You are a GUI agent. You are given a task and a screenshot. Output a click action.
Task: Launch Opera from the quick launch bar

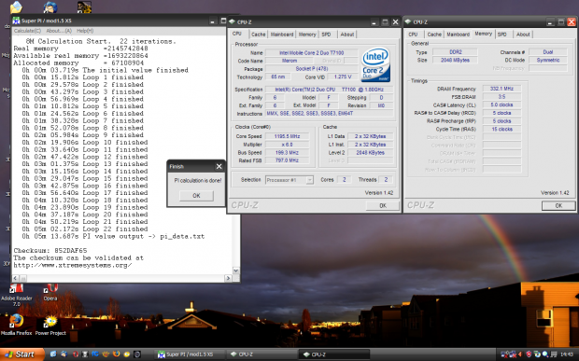pyautogui.click(x=76, y=354)
